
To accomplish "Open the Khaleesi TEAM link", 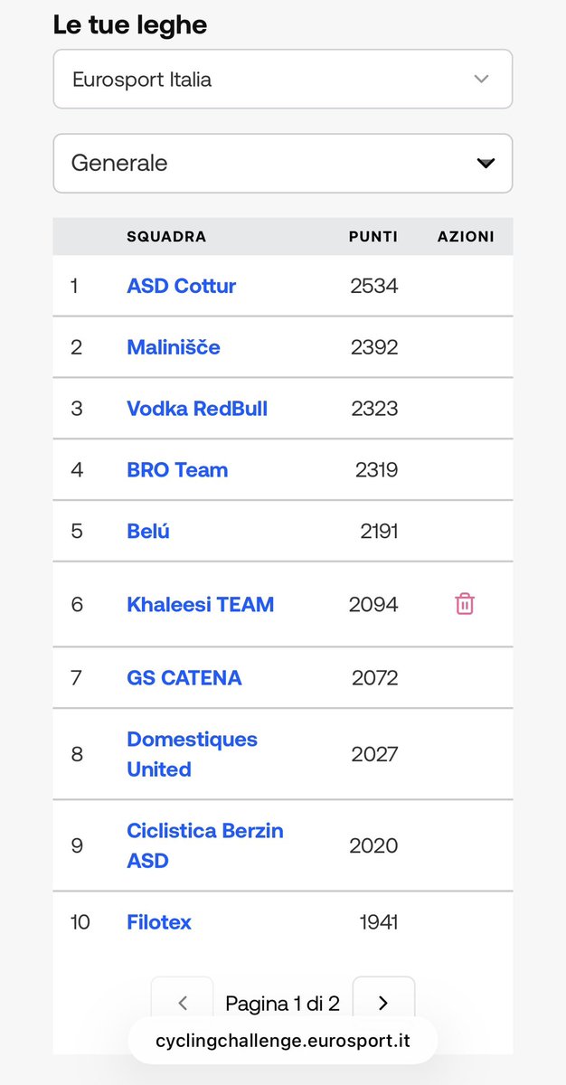I will pos(200,604).
